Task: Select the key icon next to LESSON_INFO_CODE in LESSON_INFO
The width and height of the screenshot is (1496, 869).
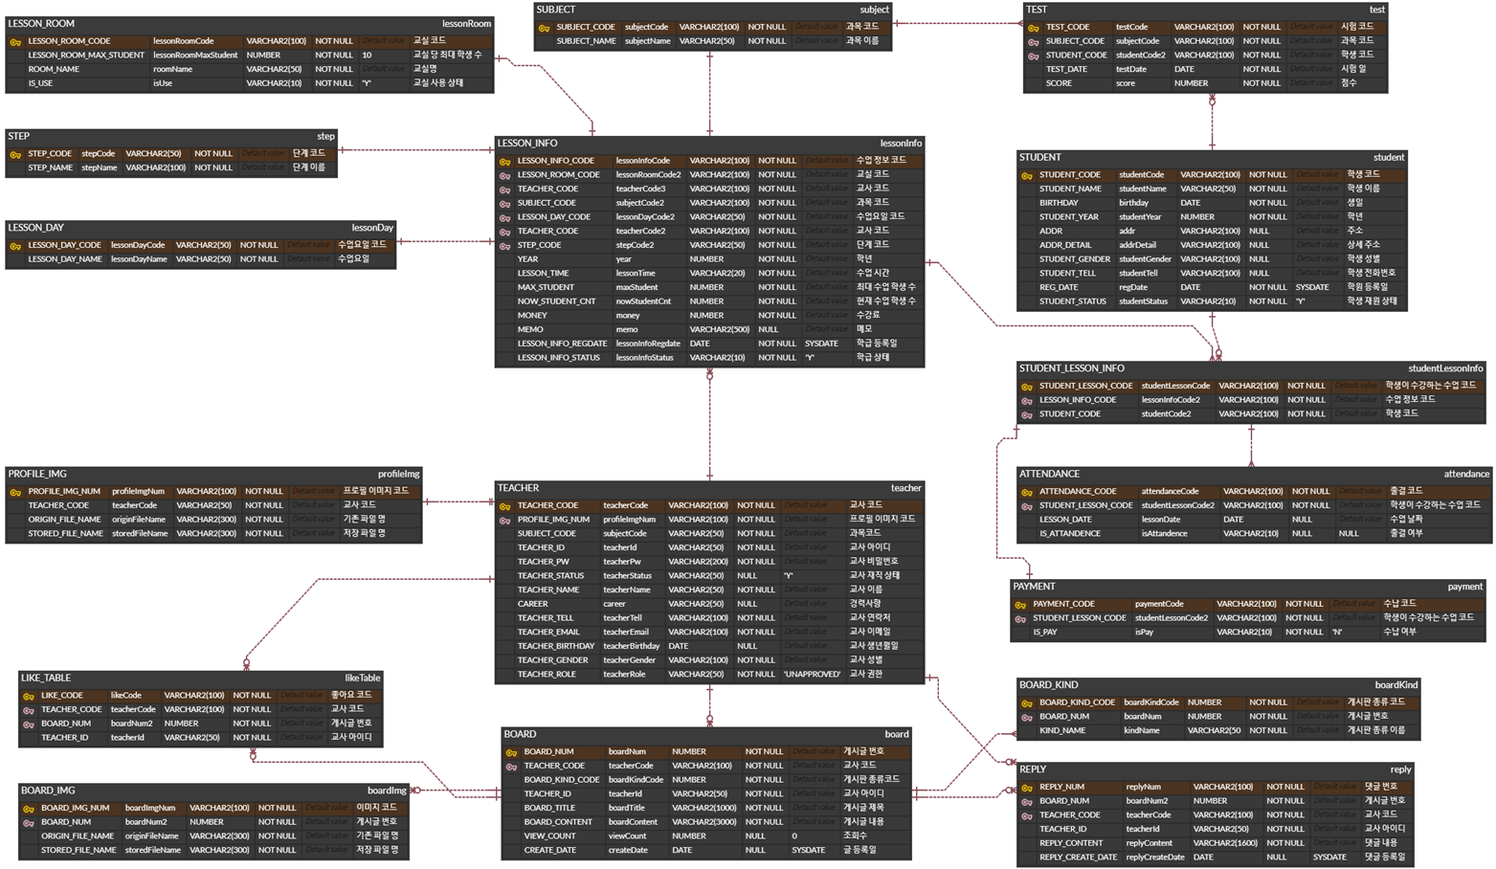Action: [x=504, y=162]
